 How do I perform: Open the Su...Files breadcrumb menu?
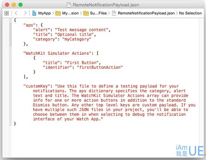[x=98, y=13]
